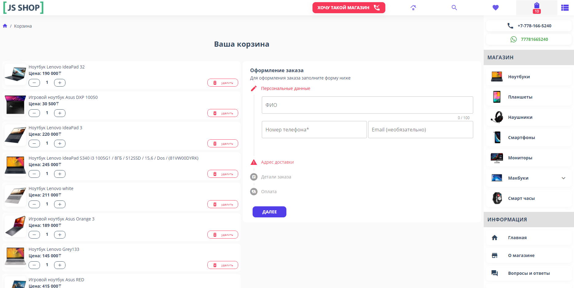This screenshot has height=288, width=574.
Task: Click breadcrumb home icon
Action: coord(5,26)
